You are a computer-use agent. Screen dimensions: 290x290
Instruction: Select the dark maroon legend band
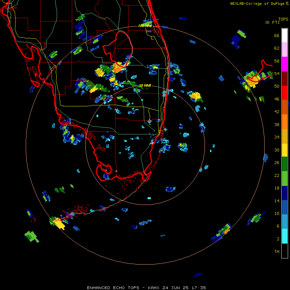(285, 78)
